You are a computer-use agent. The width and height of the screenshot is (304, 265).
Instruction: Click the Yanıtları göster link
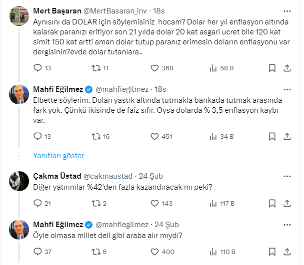pos(58,155)
